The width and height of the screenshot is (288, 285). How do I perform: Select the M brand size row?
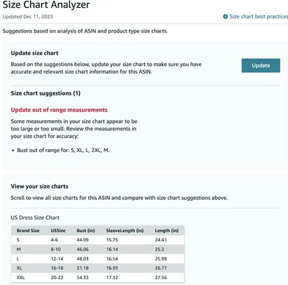97,249
